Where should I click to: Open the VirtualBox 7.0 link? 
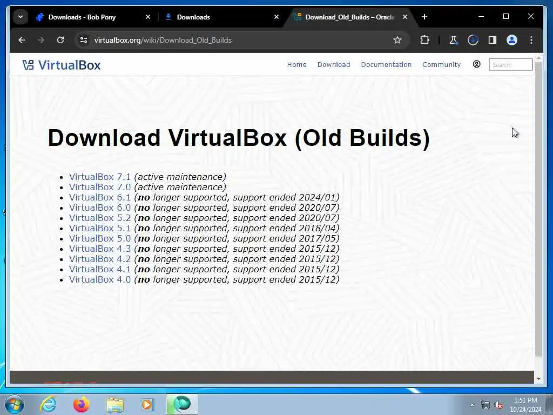coord(100,187)
